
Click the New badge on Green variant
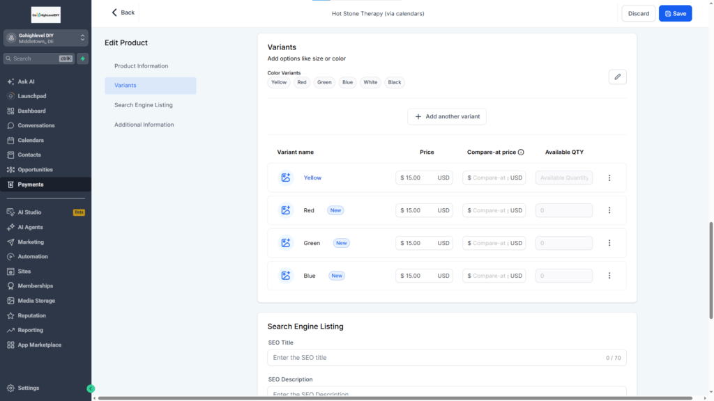(341, 243)
